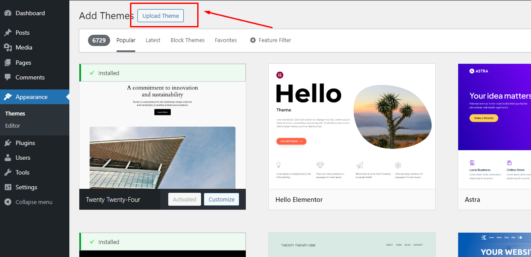
Task: Click the Settings sliders icon
Action: click(x=8, y=187)
